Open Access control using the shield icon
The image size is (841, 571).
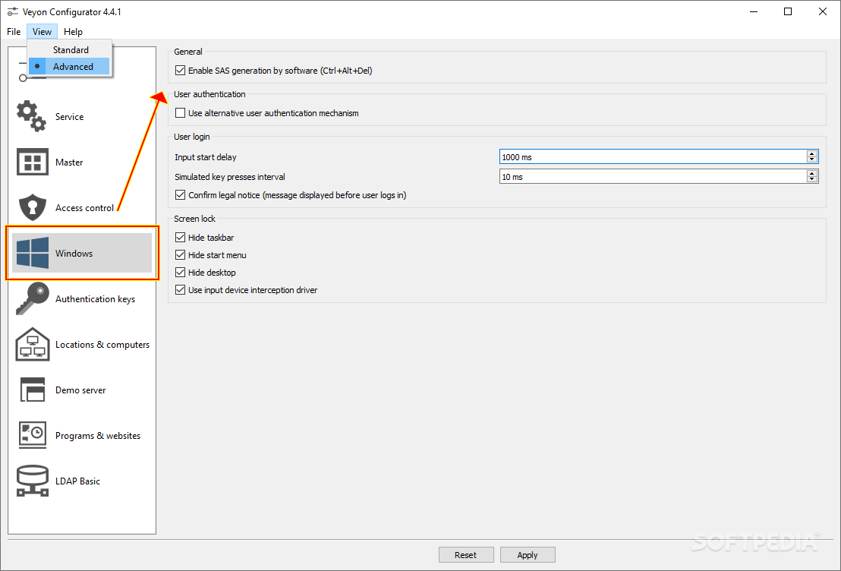click(x=32, y=208)
